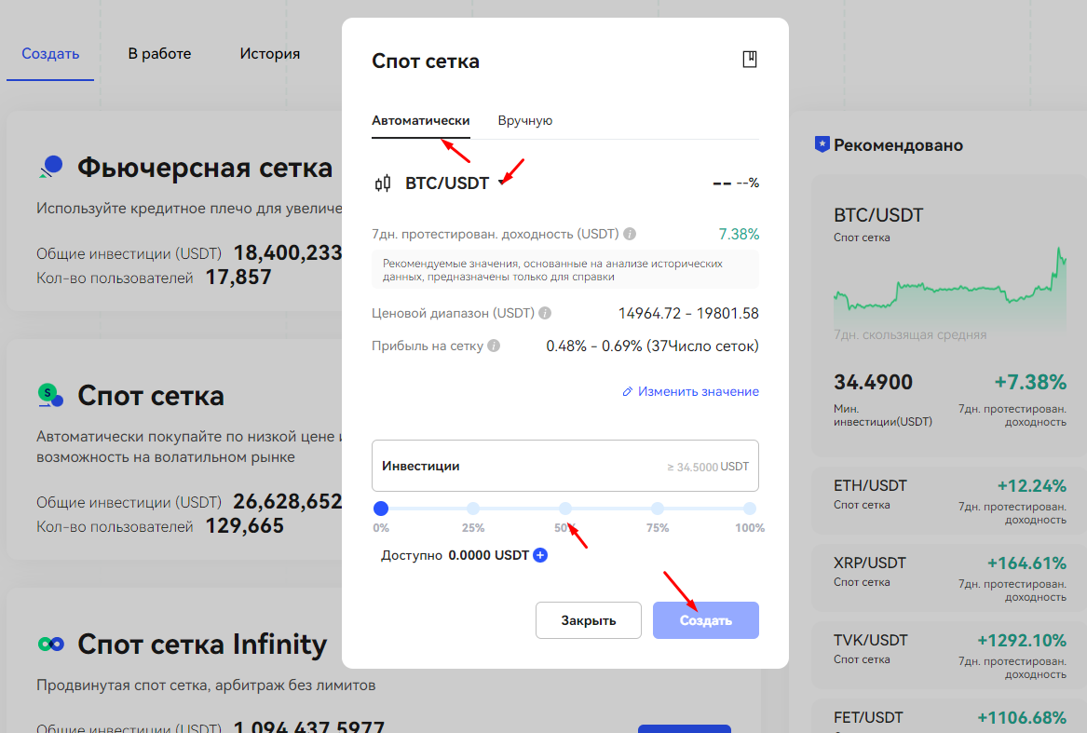Click the blue plus icon to add USDT
Screen dimensions: 1087x733
[540, 555]
